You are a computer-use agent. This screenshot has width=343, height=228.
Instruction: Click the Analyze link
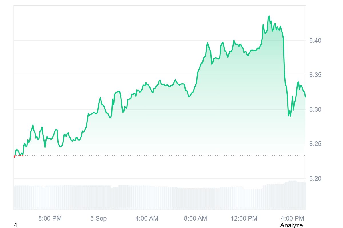291,225
